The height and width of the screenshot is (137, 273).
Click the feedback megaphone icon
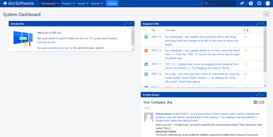242,3
